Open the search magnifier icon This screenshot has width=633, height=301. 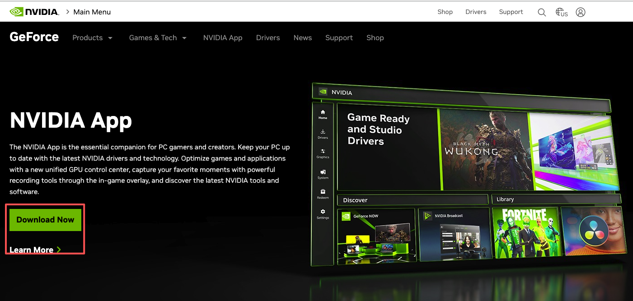click(x=542, y=12)
